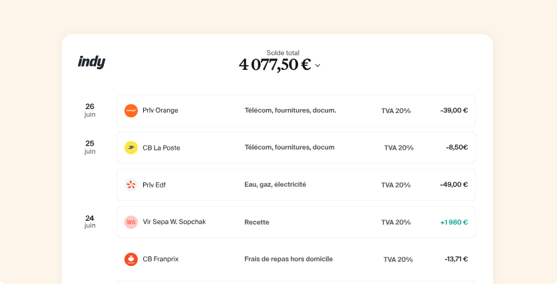Open the Vir Sepa W. Sopchak transaction
The height and width of the screenshot is (284, 557).
[296, 222]
